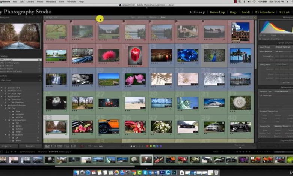293x176 pixels.
Task: Switch to the Map module
Action: [x=233, y=12]
